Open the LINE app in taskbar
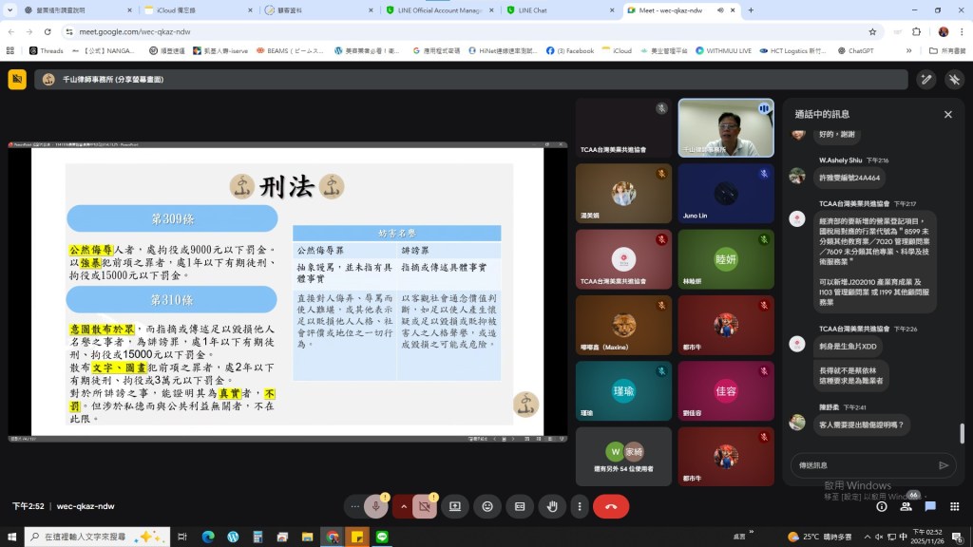973x547 pixels. tap(382, 537)
